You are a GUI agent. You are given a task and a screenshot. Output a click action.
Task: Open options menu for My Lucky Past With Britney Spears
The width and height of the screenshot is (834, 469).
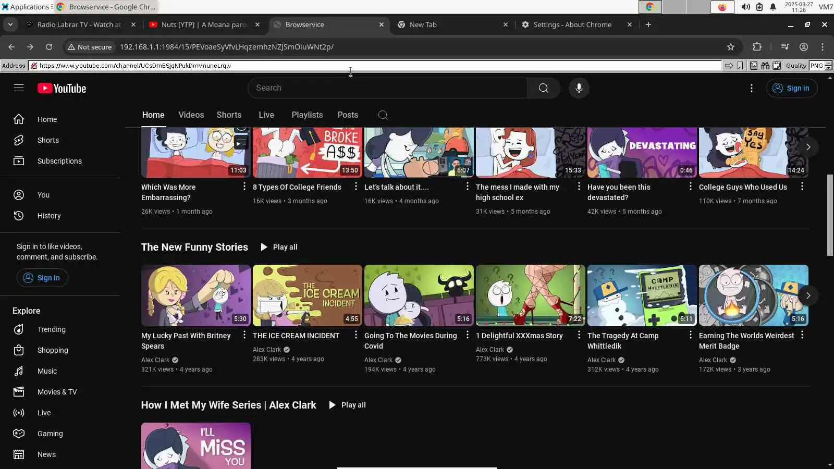tap(244, 335)
